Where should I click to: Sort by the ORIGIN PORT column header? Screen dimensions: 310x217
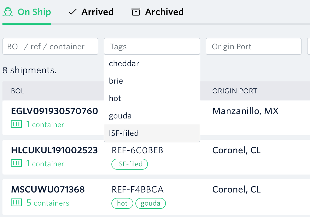pos(235,91)
